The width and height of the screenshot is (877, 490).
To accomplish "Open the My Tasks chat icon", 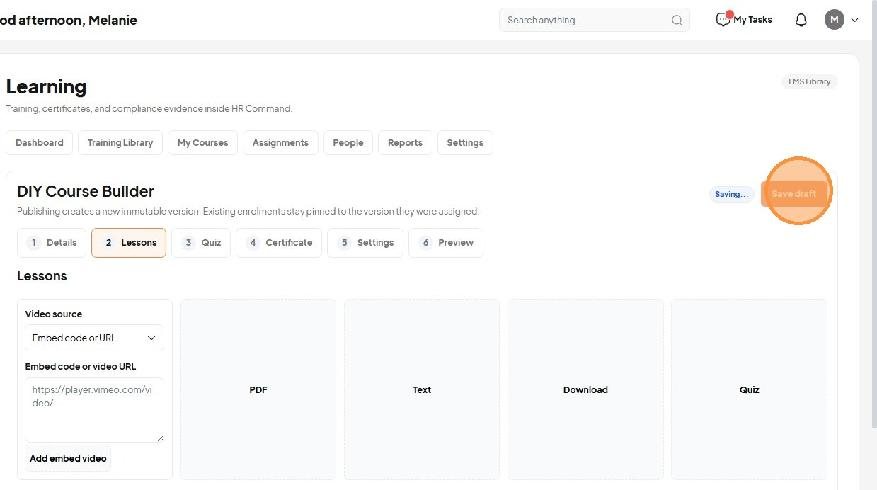I will click(x=723, y=20).
